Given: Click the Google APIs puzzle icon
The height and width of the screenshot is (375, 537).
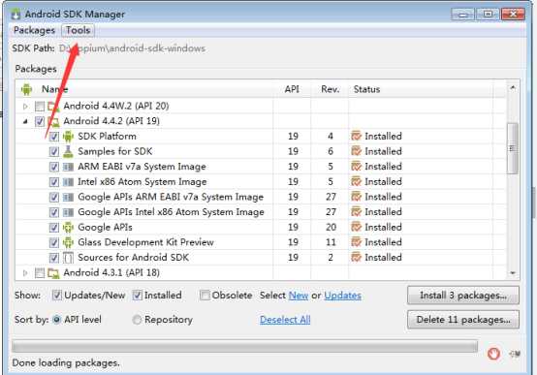Looking at the screenshot, I should pyautogui.click(x=68, y=227).
